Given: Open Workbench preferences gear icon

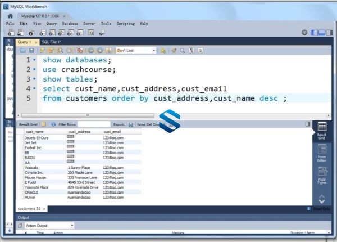Looking at the screenshot, I should tap(304, 33).
